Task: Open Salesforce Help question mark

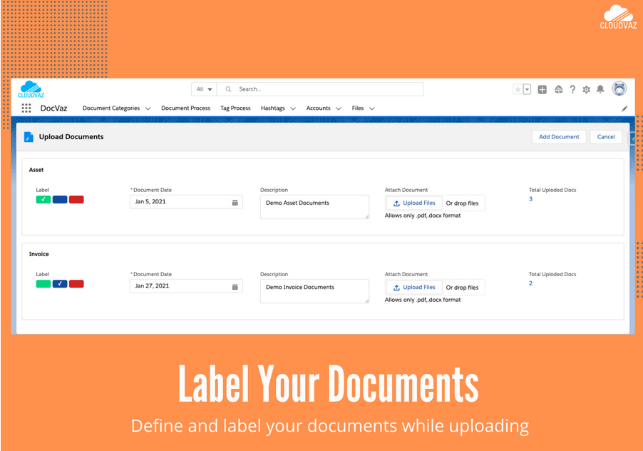Action: click(x=572, y=89)
